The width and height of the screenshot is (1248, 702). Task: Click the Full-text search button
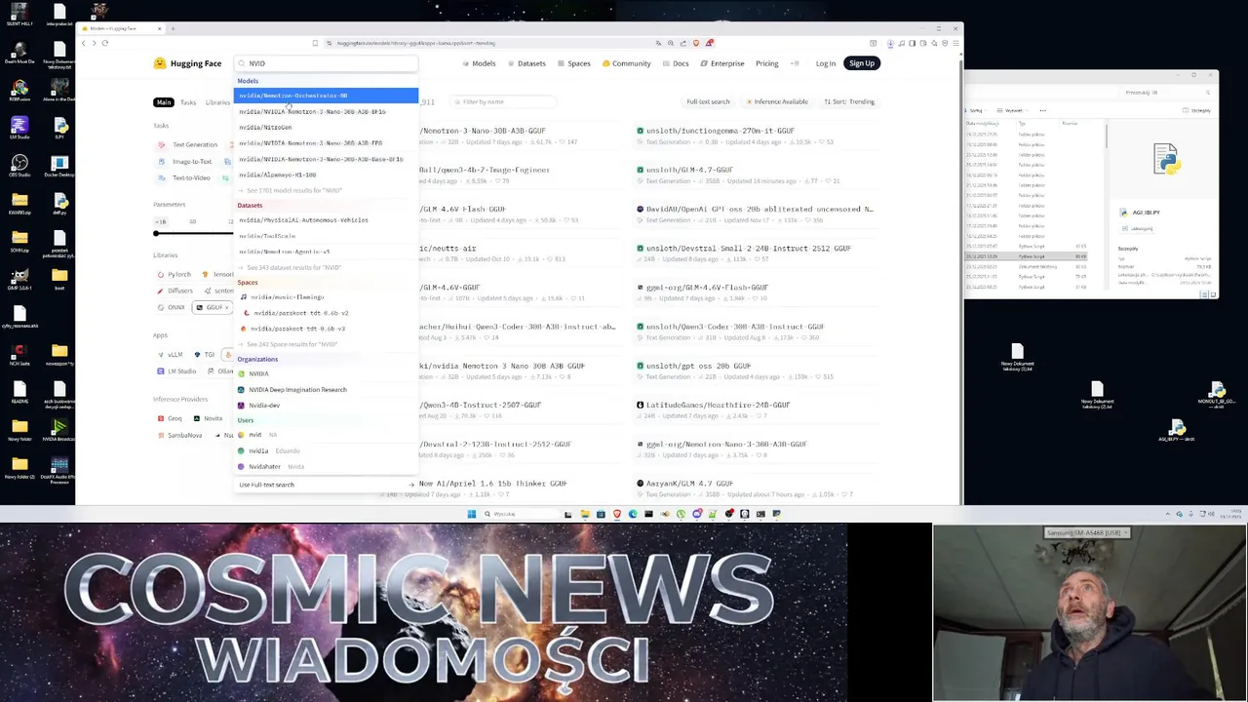(x=708, y=101)
